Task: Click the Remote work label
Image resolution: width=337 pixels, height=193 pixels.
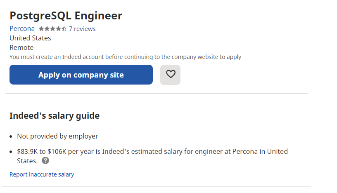Action: [21, 47]
